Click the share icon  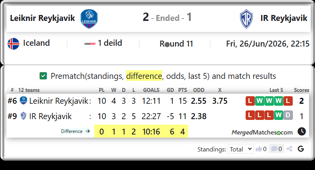(289, 149)
